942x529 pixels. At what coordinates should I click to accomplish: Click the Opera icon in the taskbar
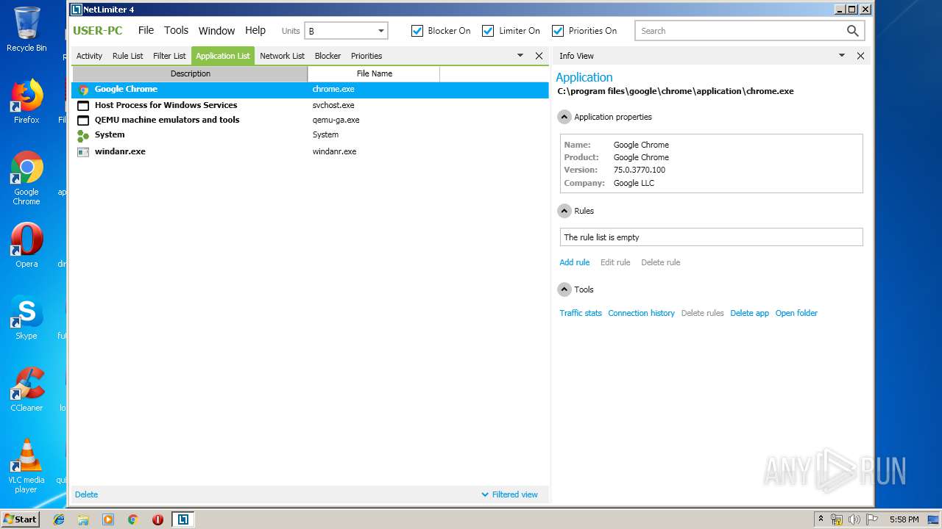pyautogui.click(x=157, y=519)
